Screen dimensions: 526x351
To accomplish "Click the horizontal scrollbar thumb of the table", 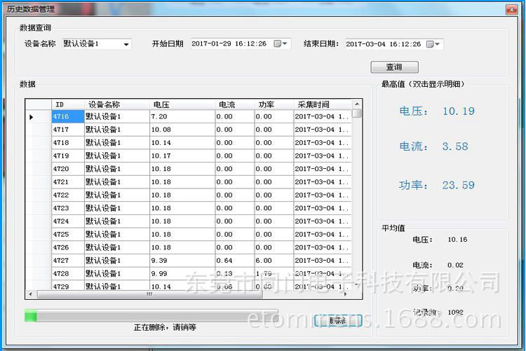I will click(x=149, y=294).
